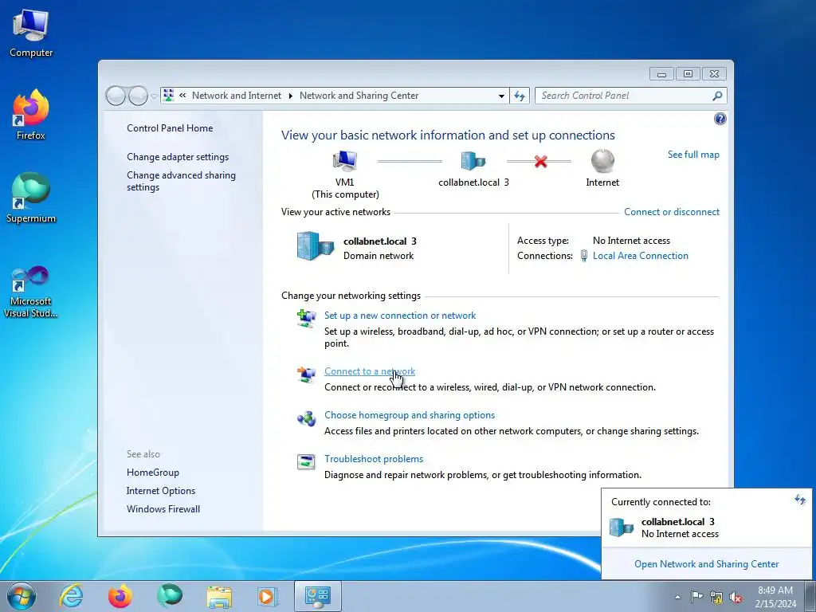Expand the address bar history dropdown
This screenshot has width=816, height=612.
coord(501,96)
